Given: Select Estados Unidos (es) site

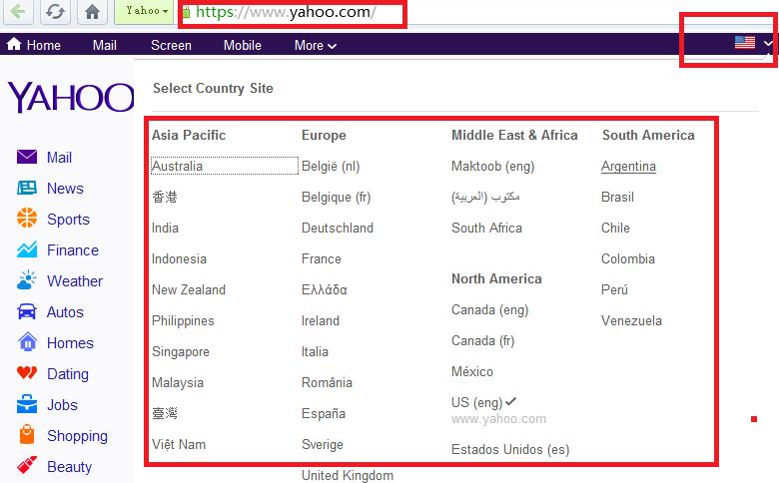Looking at the screenshot, I should [509, 450].
